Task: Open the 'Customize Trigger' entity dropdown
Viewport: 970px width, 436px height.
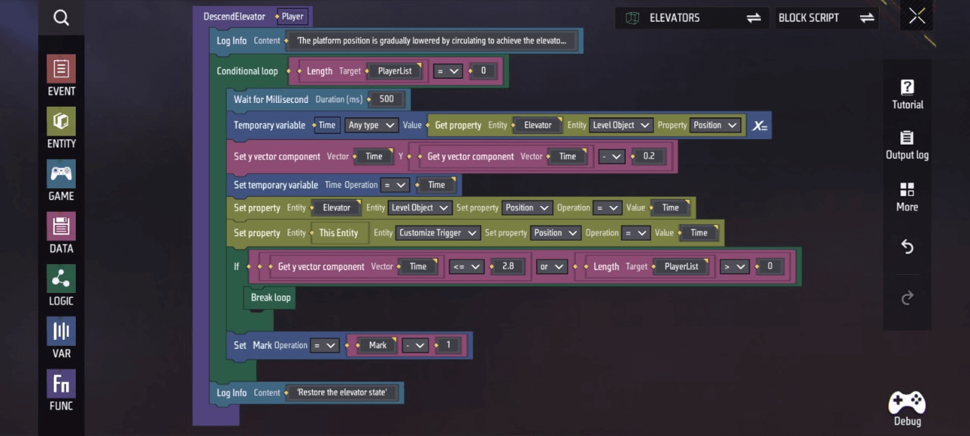Action: point(438,233)
